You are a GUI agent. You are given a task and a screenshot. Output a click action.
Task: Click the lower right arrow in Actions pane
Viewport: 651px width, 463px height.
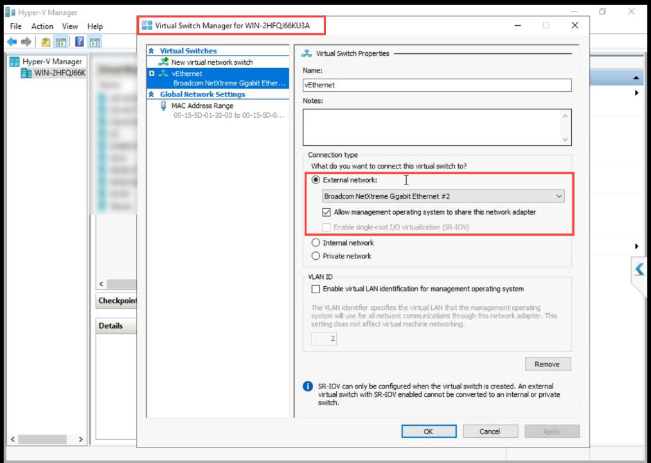[636, 246]
